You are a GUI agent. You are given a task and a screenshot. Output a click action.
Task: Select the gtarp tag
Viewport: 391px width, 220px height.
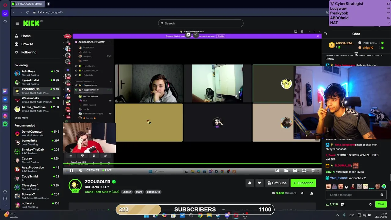(x=139, y=192)
